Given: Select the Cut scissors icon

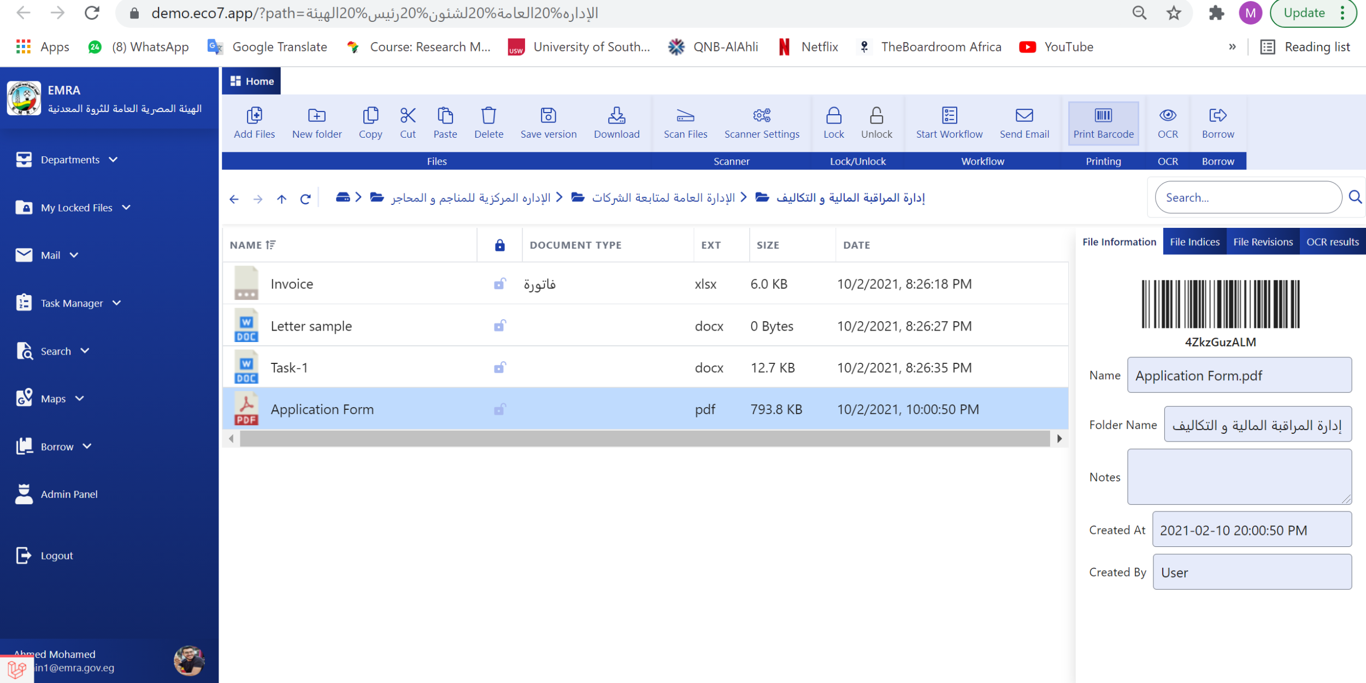Looking at the screenshot, I should [408, 115].
